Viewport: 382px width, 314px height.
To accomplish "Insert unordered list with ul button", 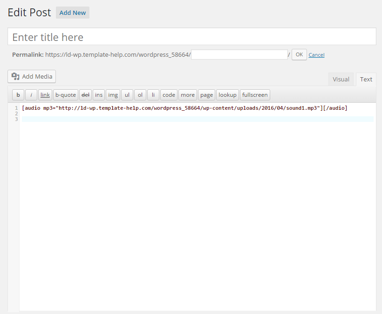I will 127,95.
